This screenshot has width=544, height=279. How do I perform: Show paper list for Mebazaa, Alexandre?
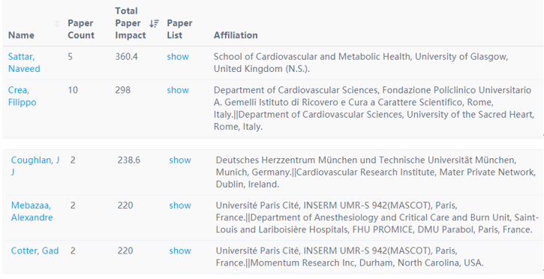point(180,205)
